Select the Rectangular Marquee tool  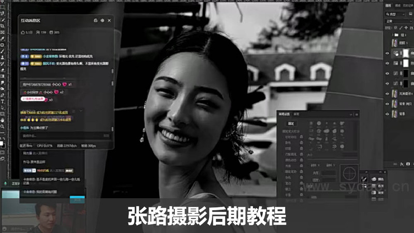(x=3, y=7)
